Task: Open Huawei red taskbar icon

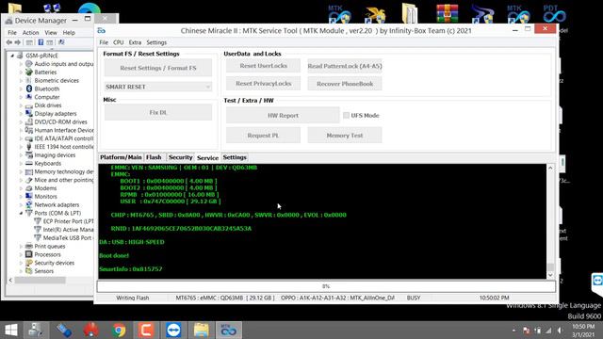Action: point(91,330)
